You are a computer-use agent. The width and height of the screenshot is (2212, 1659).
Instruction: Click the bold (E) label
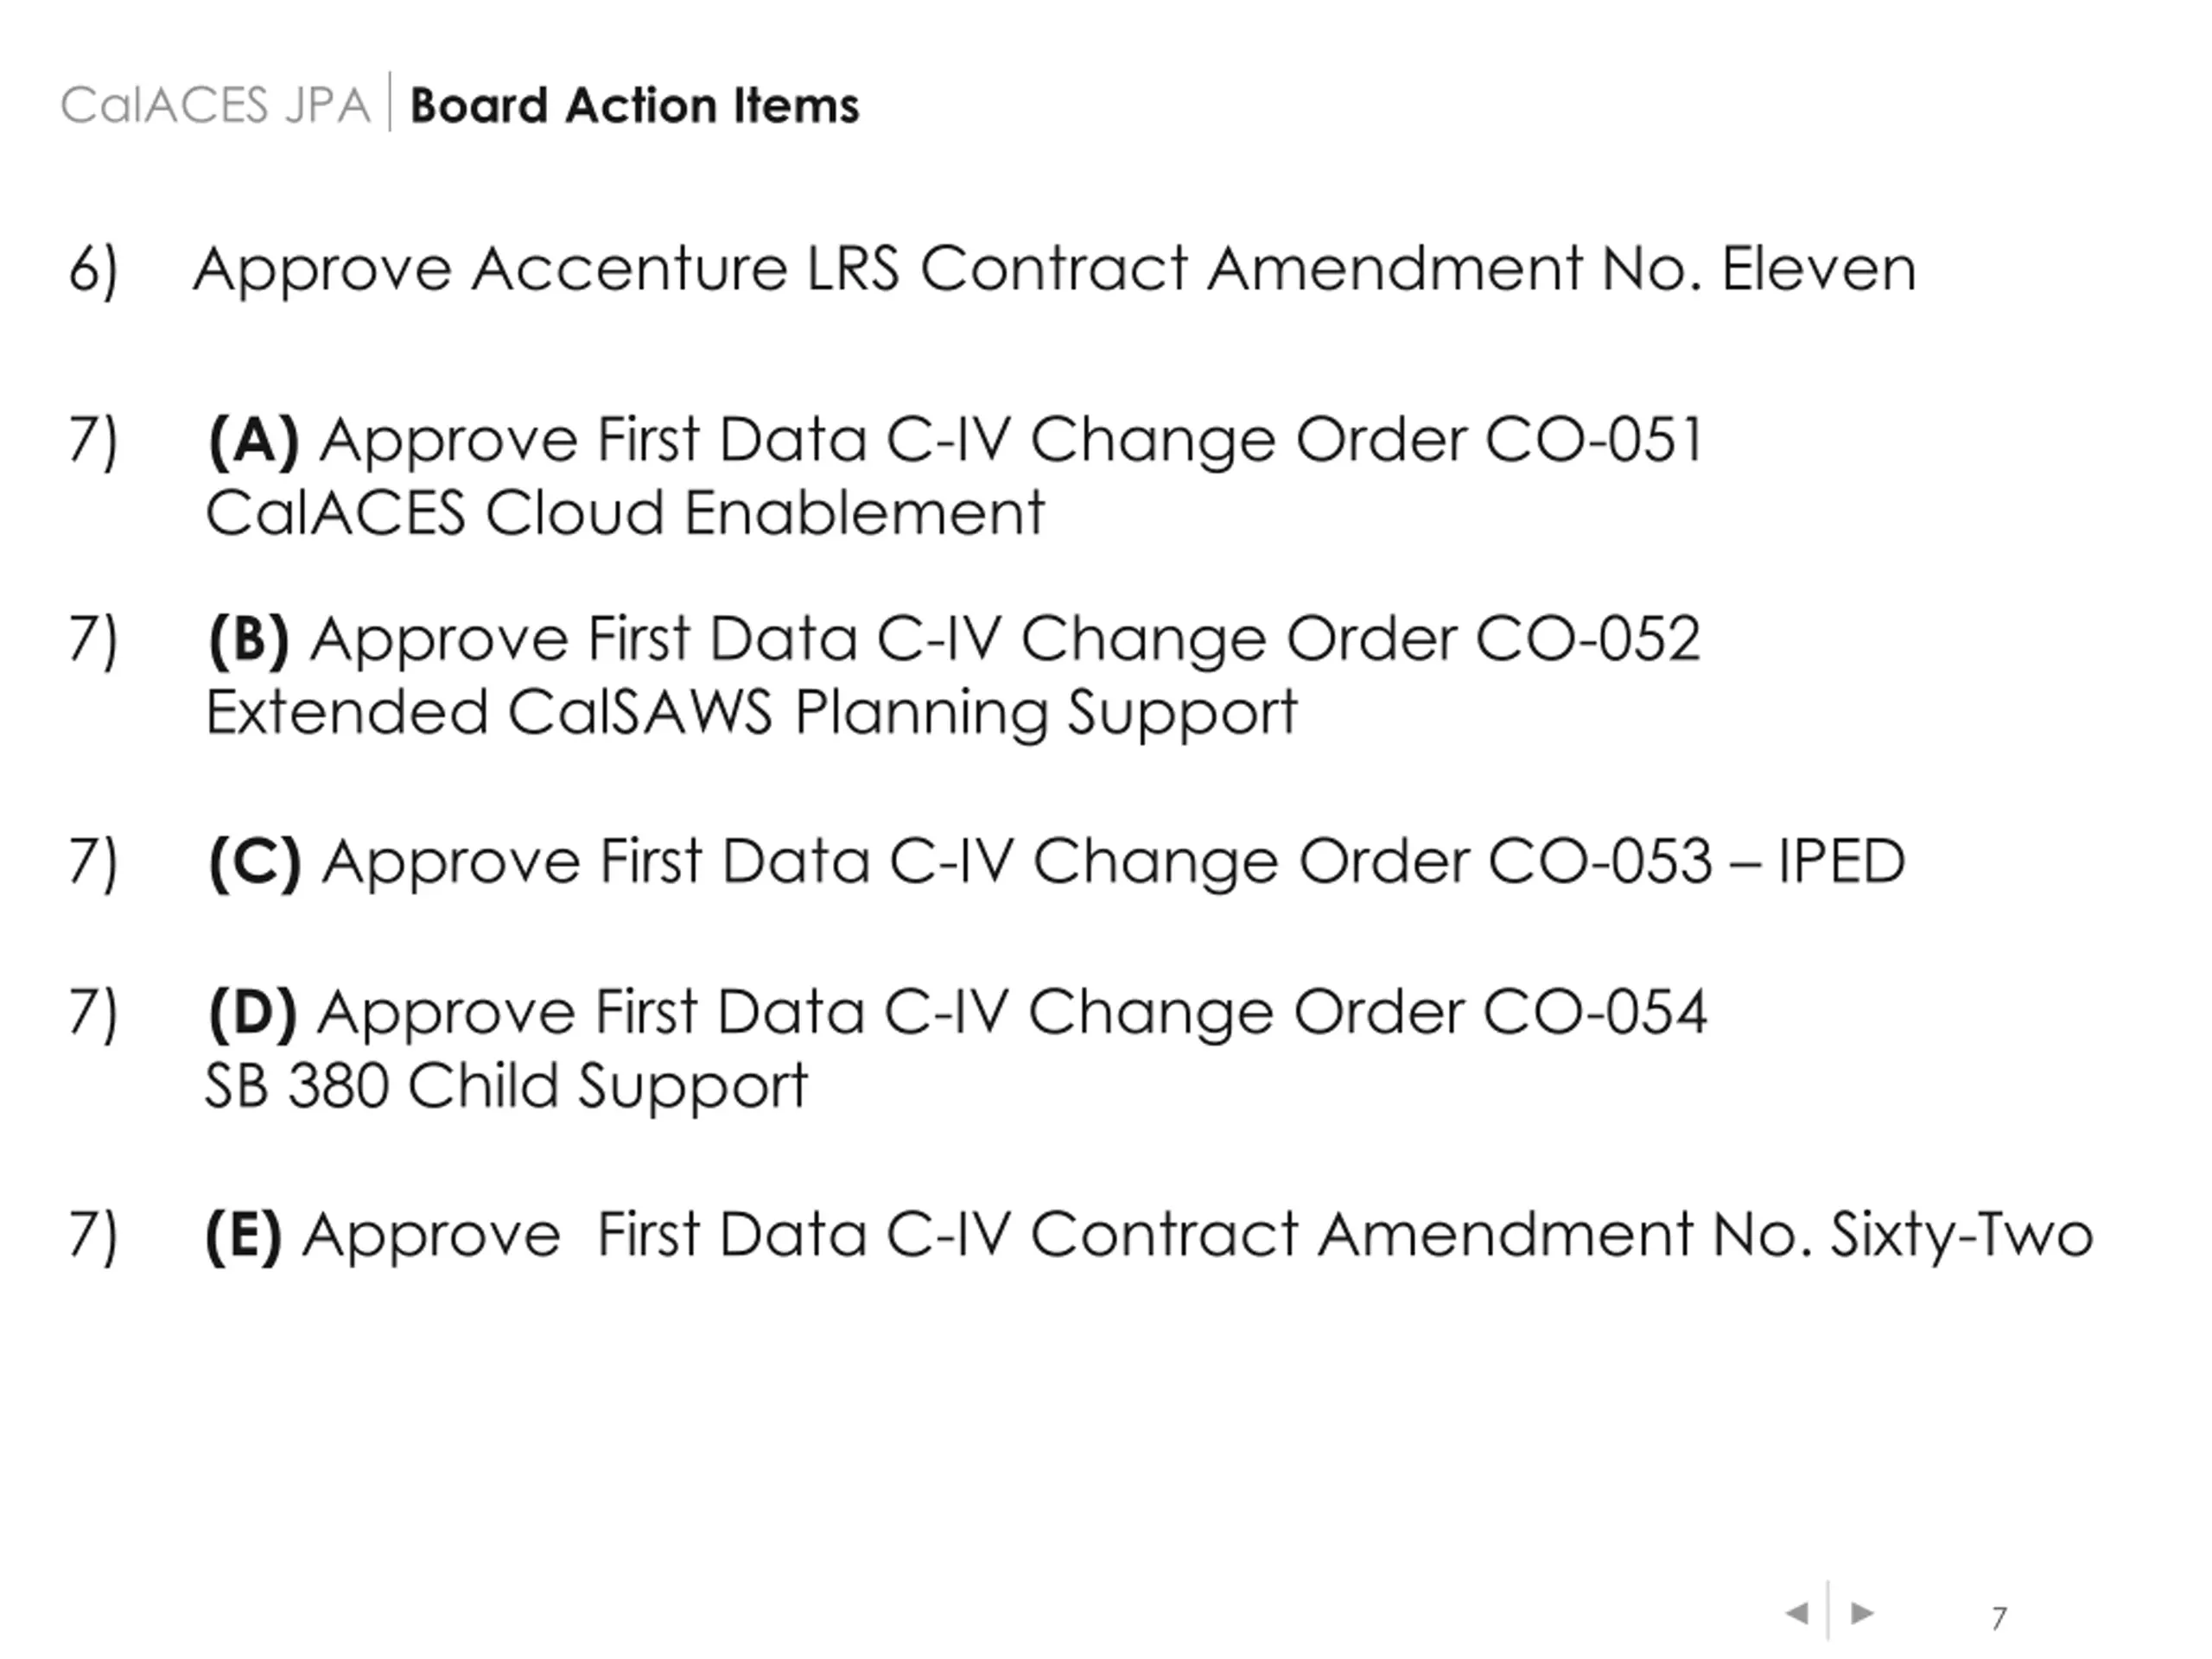coord(244,1236)
